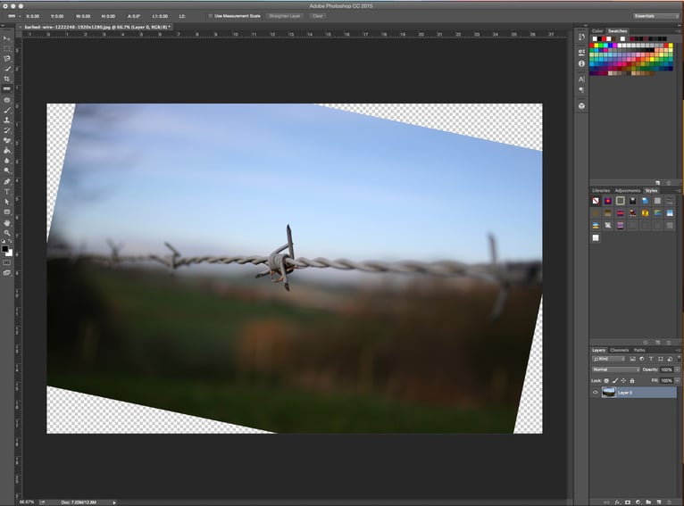This screenshot has width=684, height=506.
Task: Select the Path Selection tool
Action: (7, 202)
